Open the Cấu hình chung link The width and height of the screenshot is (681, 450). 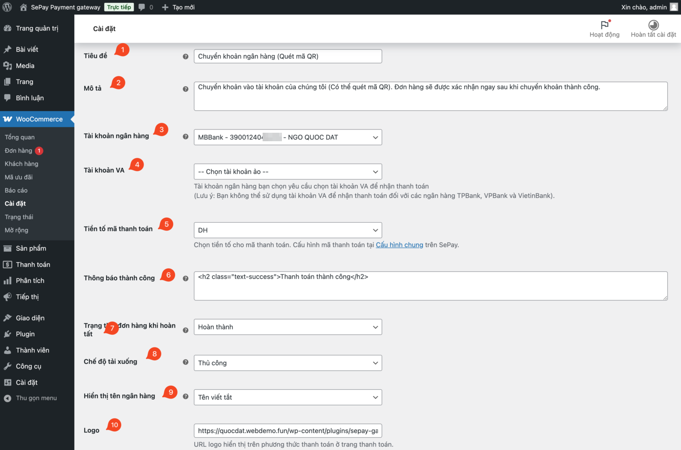(x=399, y=245)
